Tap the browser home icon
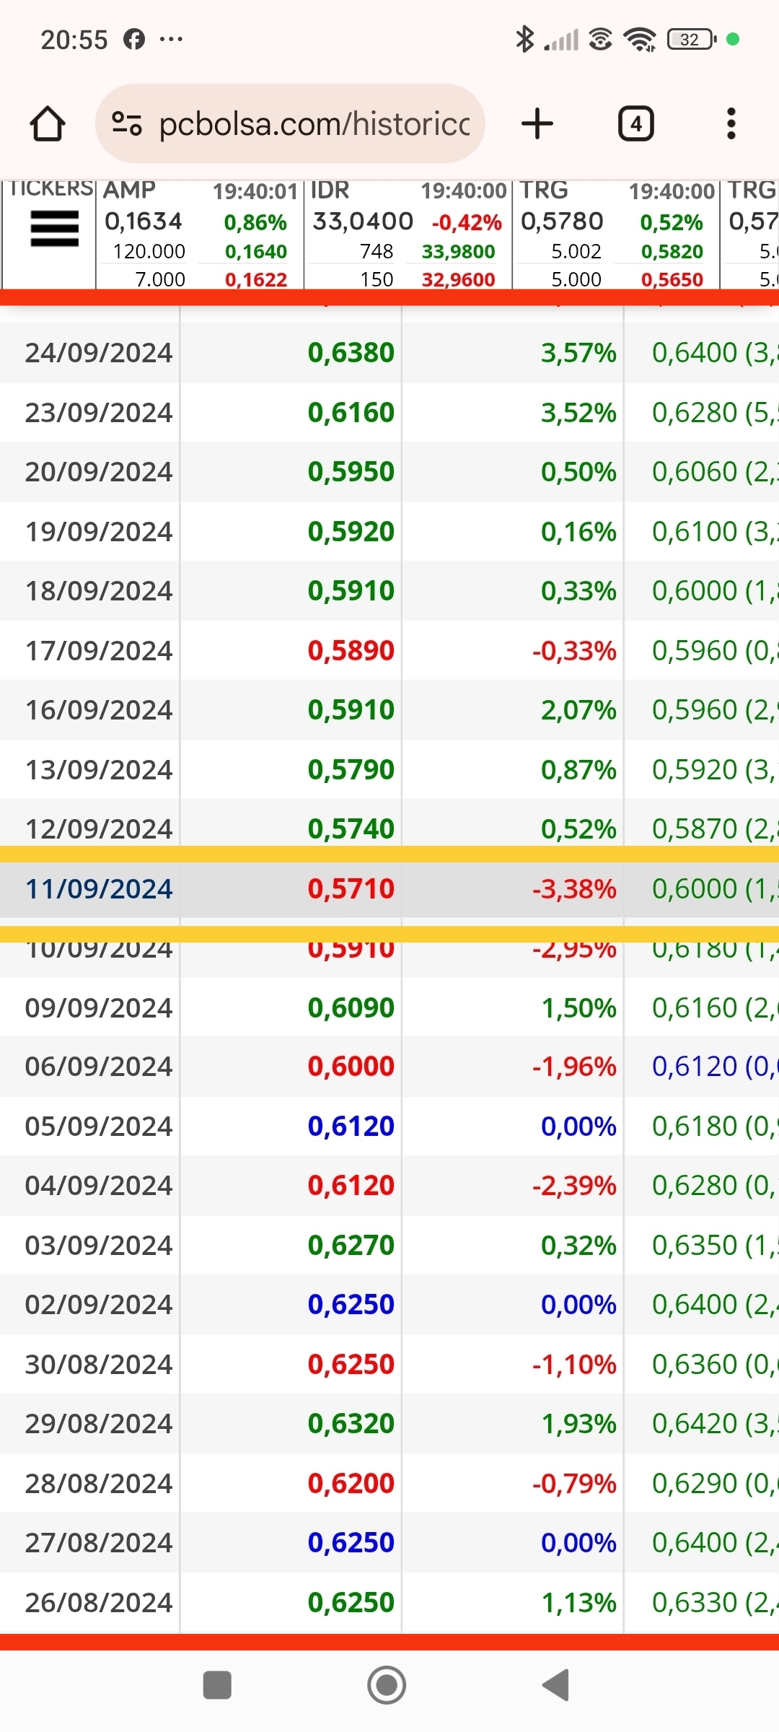779x1732 pixels. 48,123
